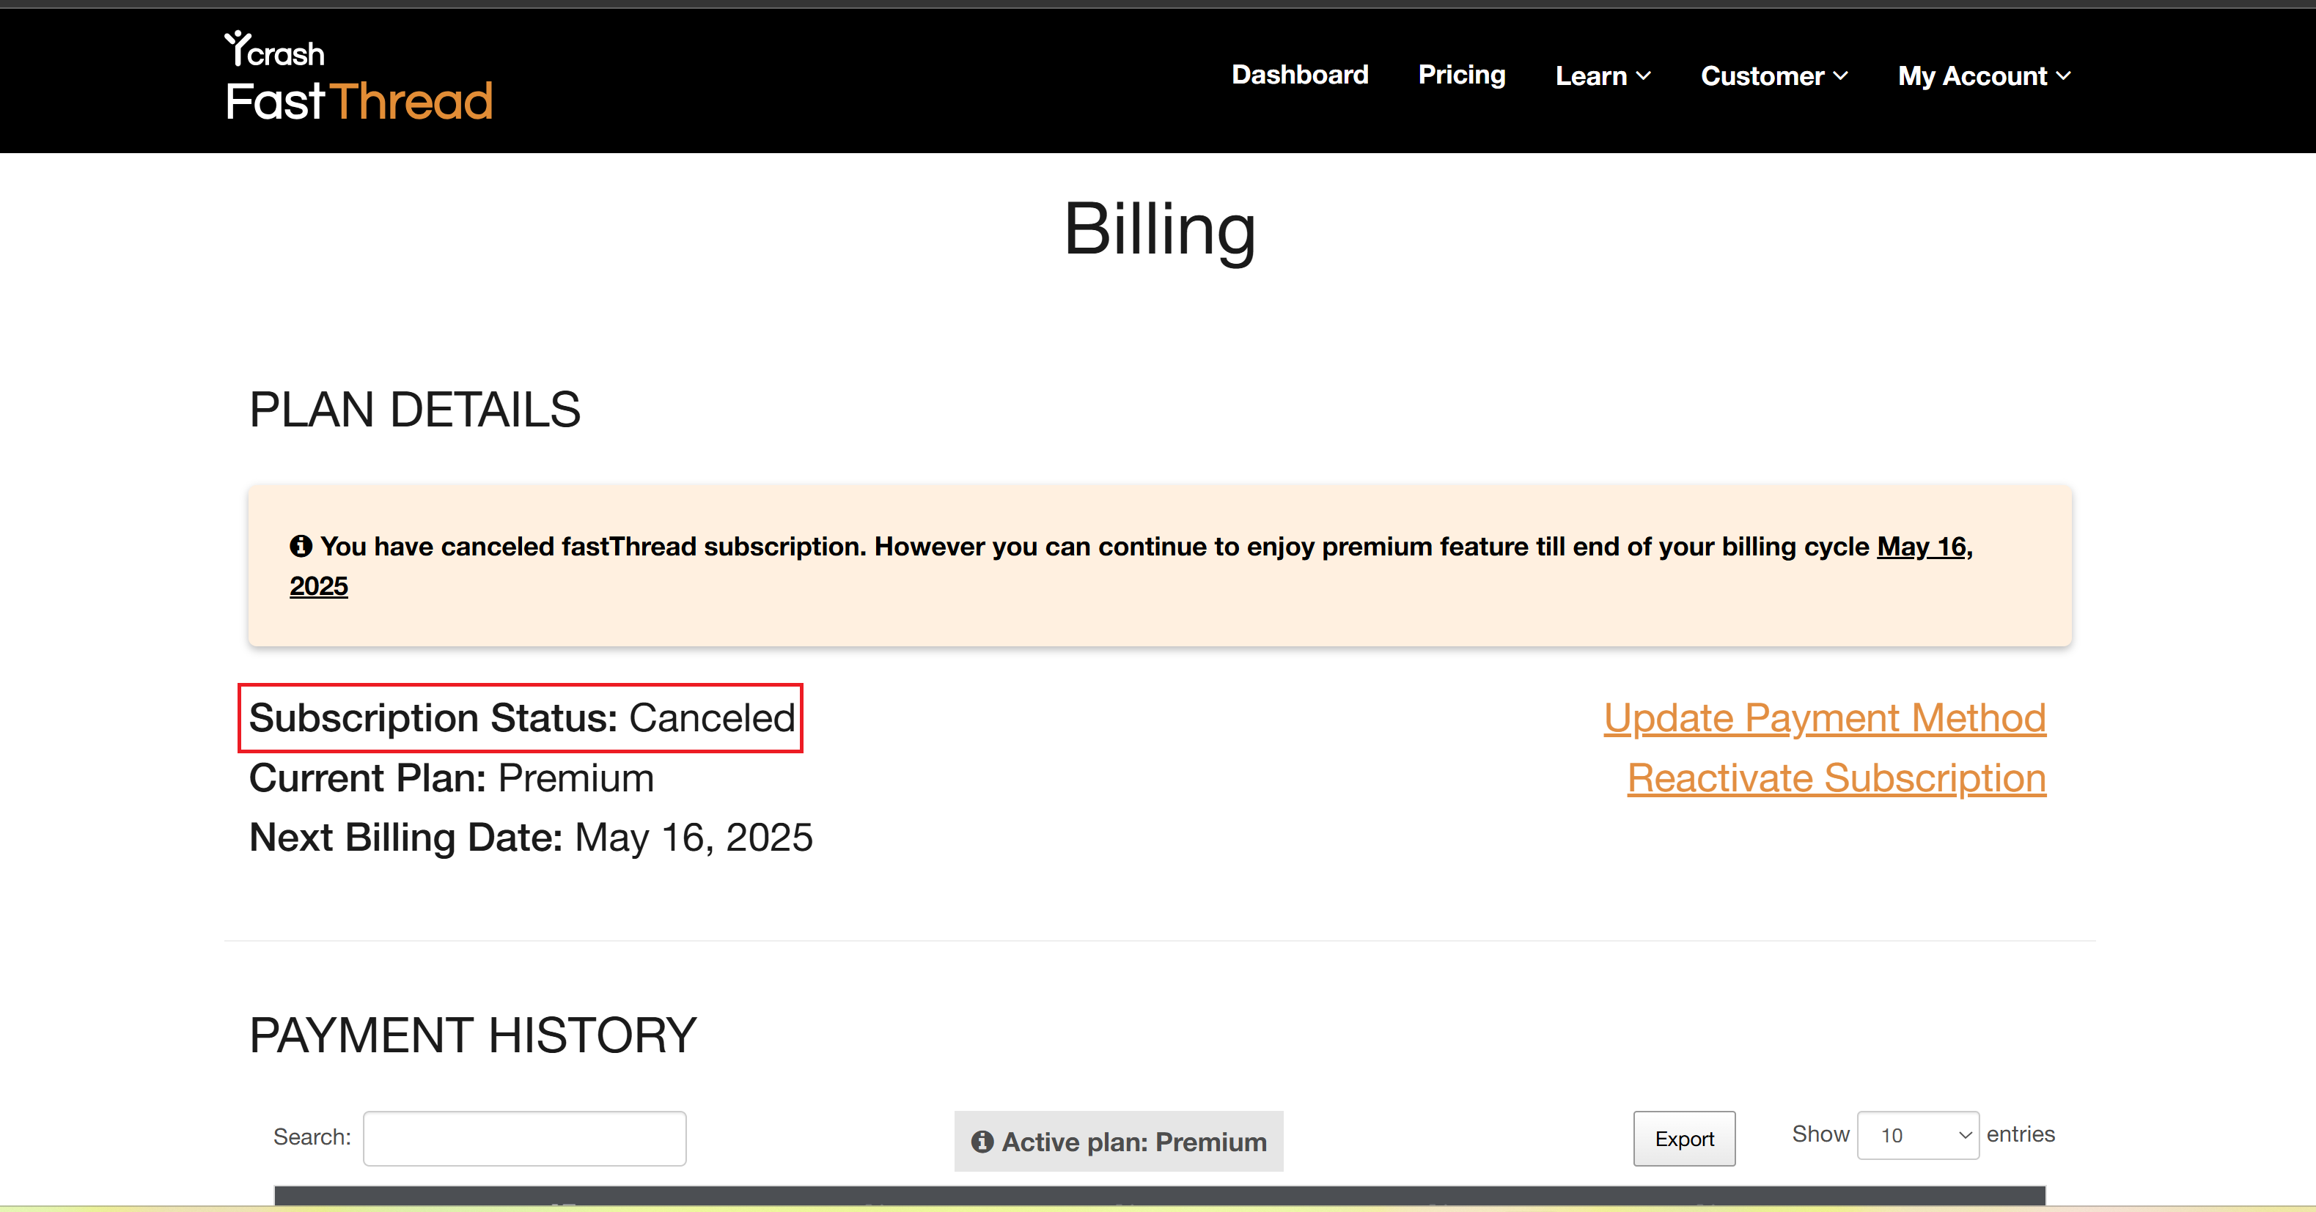The image size is (2316, 1212).
Task: Click the info icon in cancellation notice
Action: tap(301, 545)
